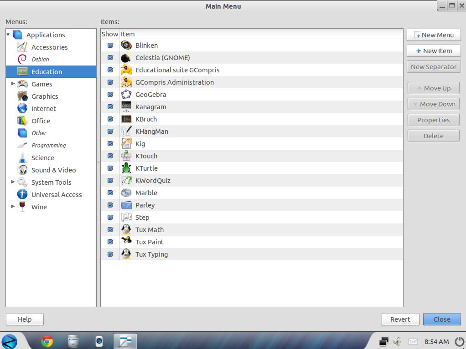Select the KTurtle turtle icon

pyautogui.click(x=126, y=168)
